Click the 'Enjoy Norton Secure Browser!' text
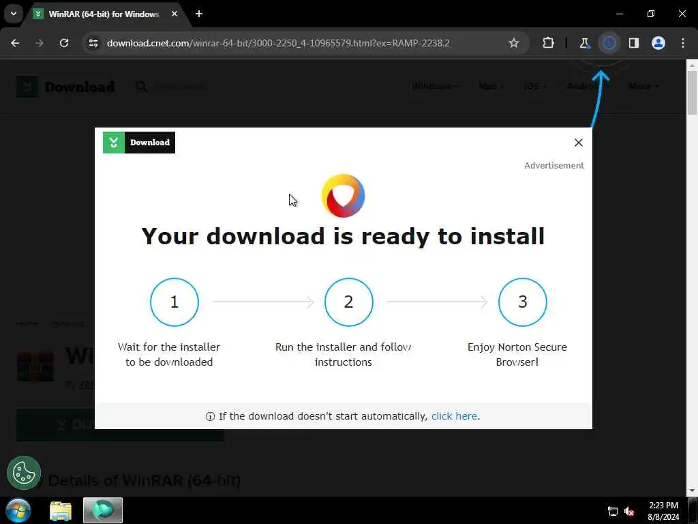Image resolution: width=698 pixels, height=524 pixels. coord(517,355)
